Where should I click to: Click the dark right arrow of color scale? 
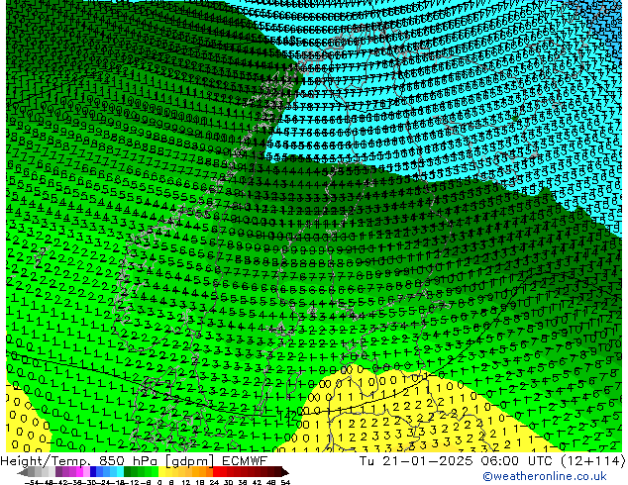click(x=285, y=471)
